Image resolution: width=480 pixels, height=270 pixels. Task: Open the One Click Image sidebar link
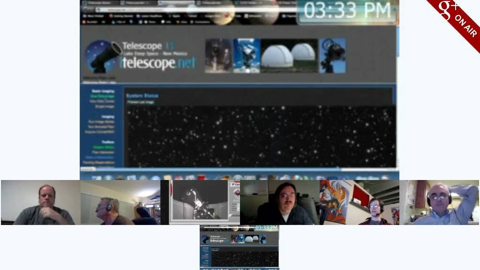click(x=102, y=96)
